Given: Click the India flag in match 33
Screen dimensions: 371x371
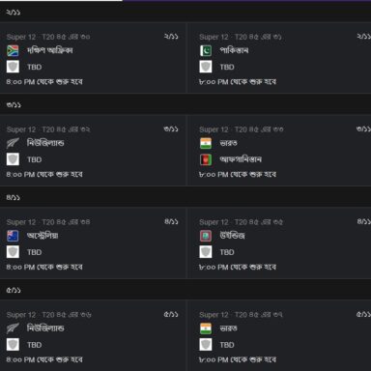Looking at the screenshot, I should click(x=206, y=143).
